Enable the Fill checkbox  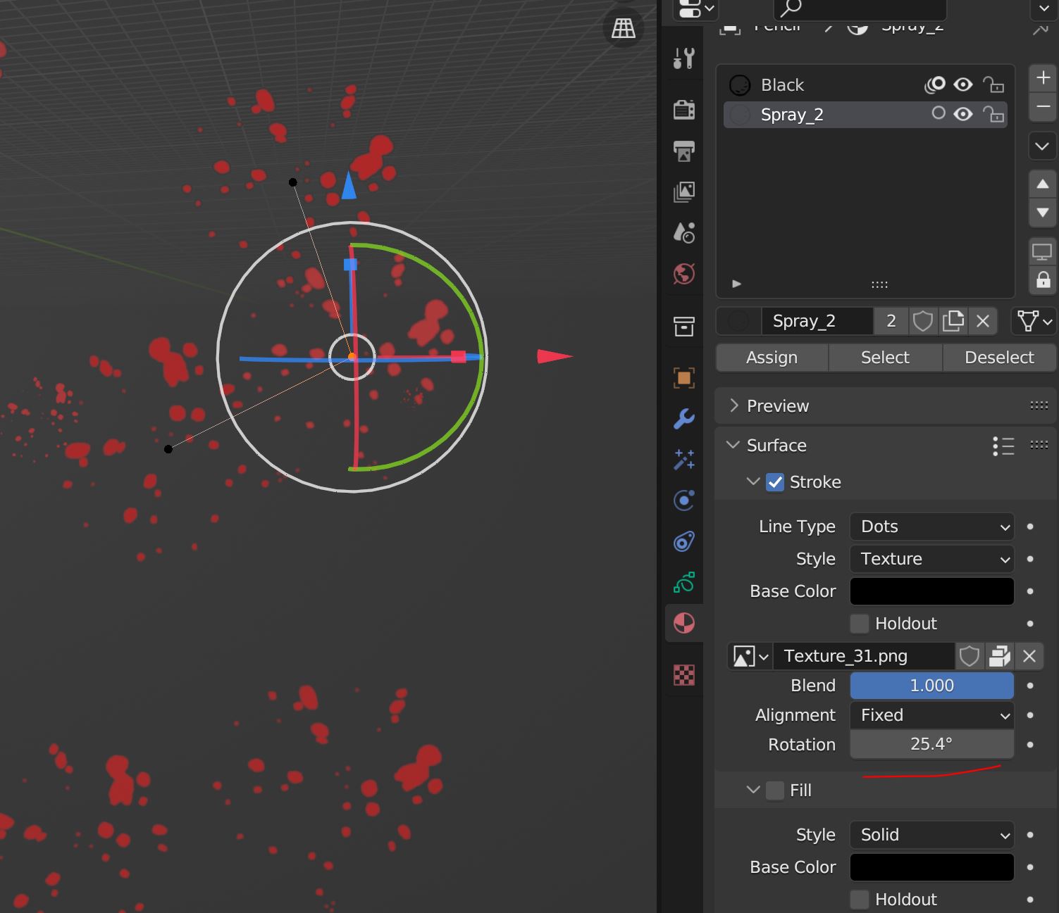click(775, 791)
